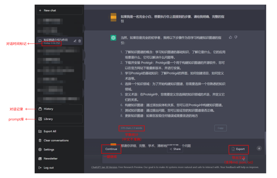Choose Log out from the sidebar
277x178 pixels.
tap(40, 167)
